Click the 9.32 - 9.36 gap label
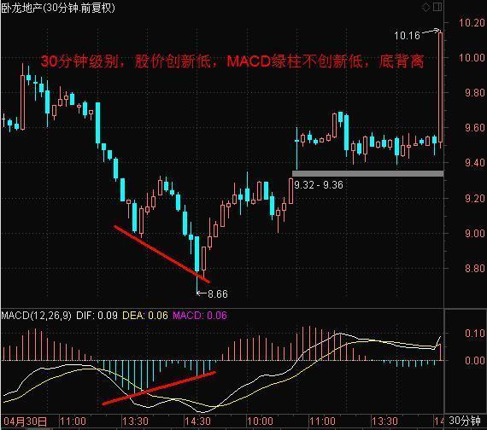 (x=319, y=185)
